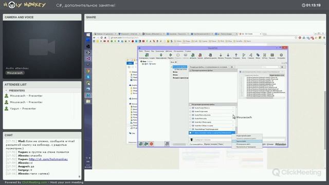Click the search field above diff panel
Screen dimensions: 329x185
click(x=270, y=67)
